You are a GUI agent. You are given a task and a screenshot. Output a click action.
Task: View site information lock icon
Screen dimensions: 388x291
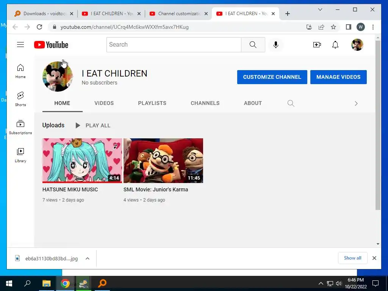click(55, 27)
